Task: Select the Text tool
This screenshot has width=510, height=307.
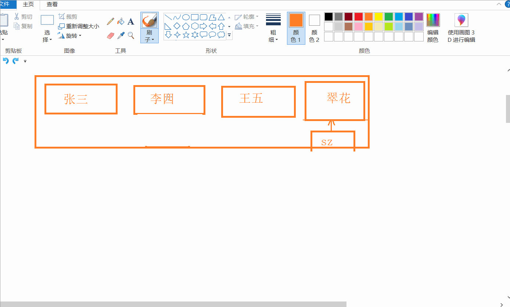Action: coord(131,21)
